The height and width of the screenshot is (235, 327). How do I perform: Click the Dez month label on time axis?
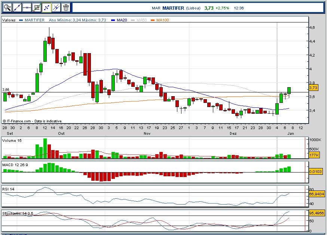[x=233, y=134]
